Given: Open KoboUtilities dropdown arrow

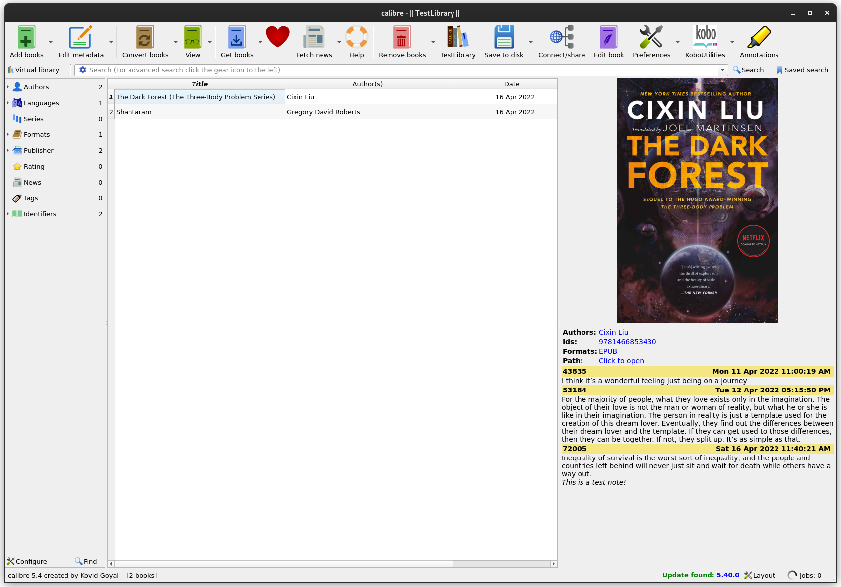Looking at the screenshot, I should (732, 42).
